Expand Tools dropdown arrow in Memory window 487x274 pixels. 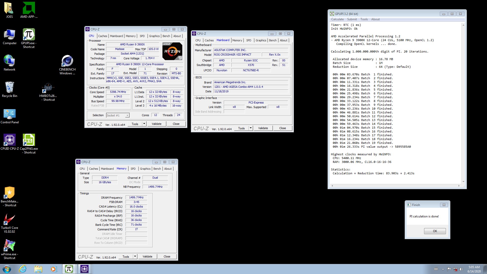(135, 256)
